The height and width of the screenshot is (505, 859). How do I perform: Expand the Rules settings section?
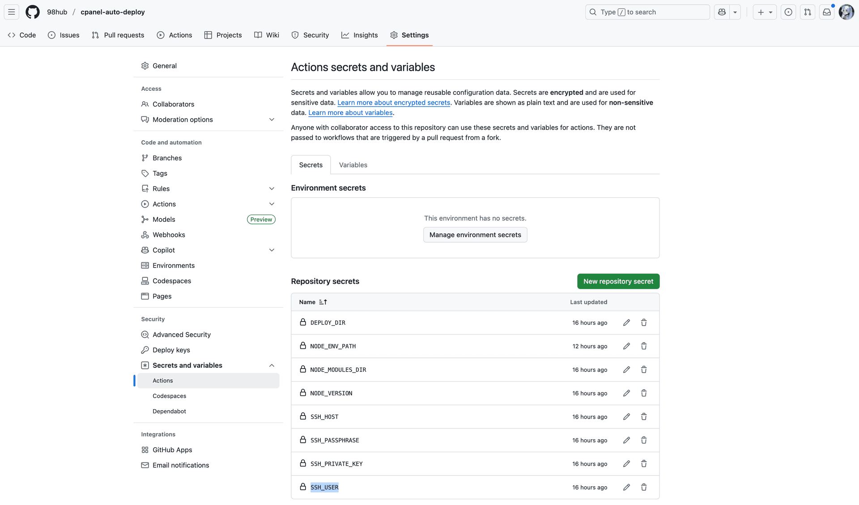272,188
